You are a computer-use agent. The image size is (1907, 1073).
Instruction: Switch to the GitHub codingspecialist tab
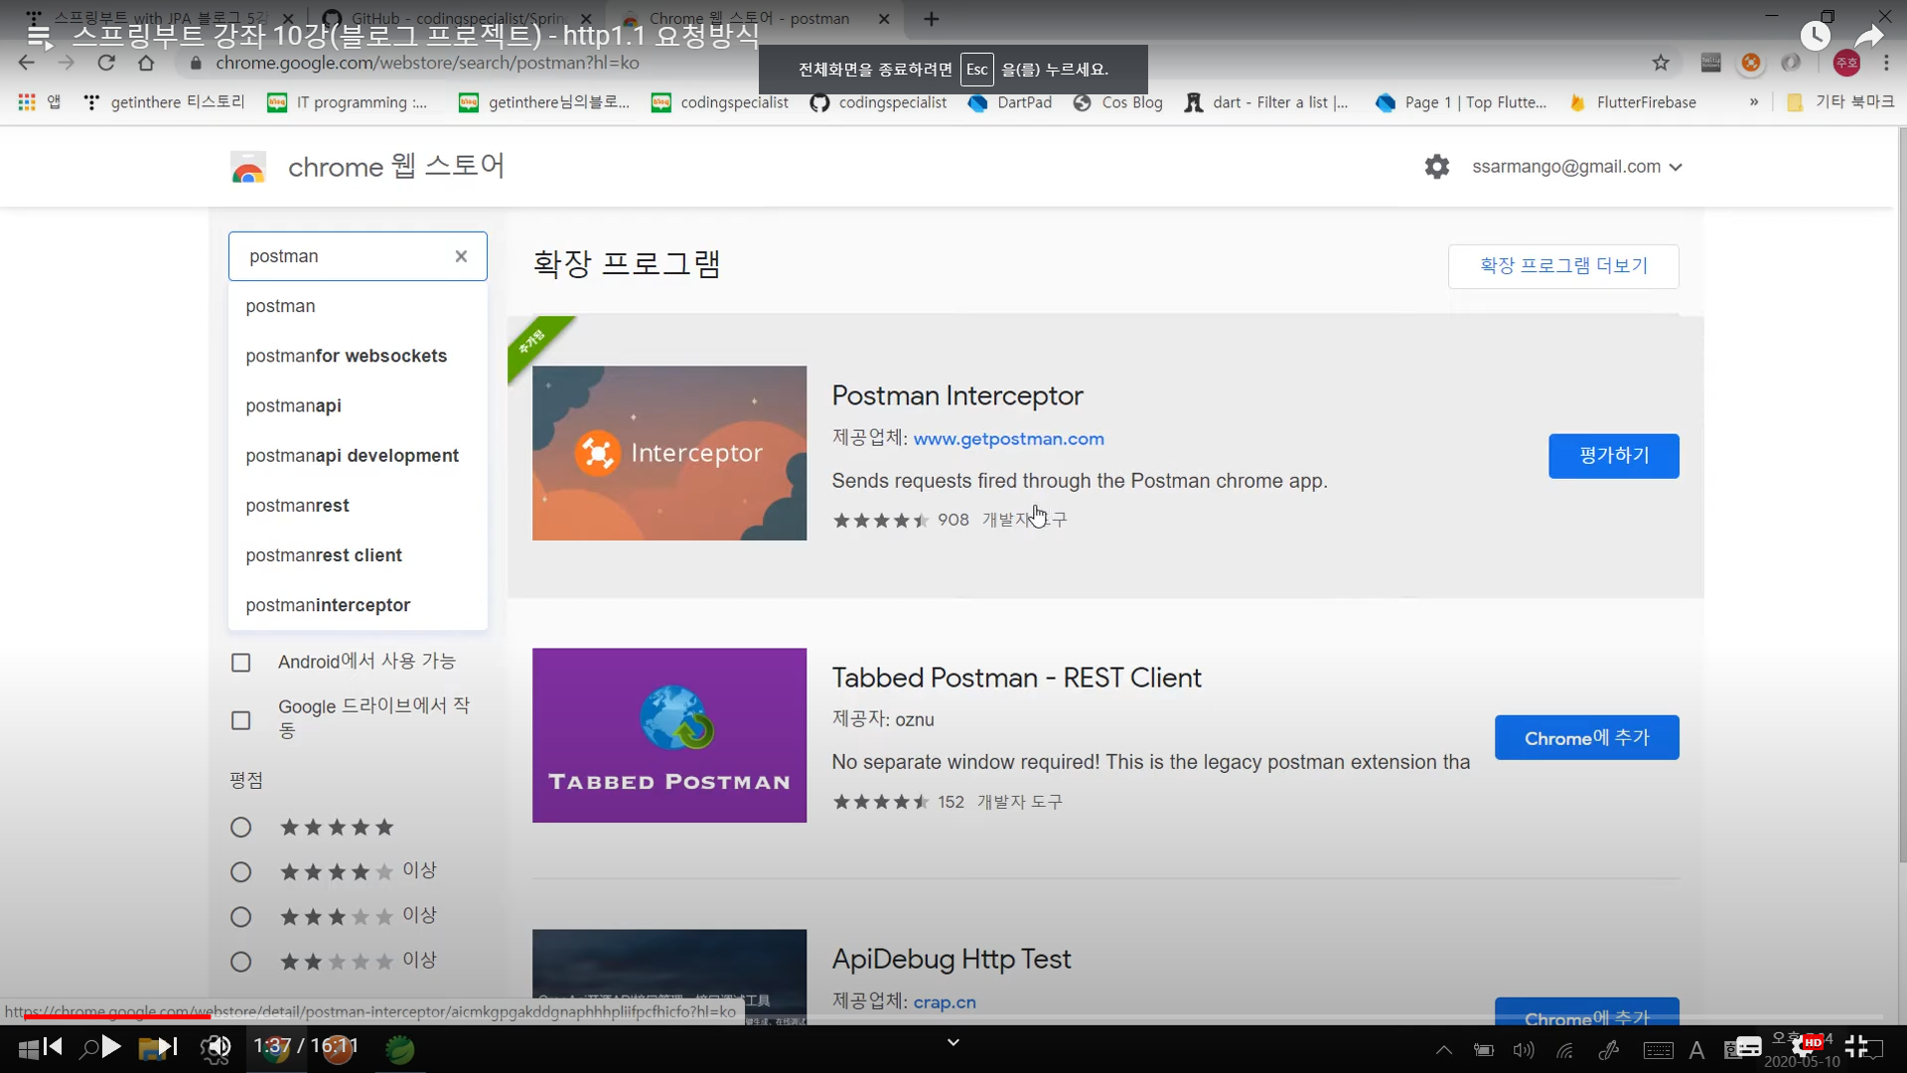point(457,19)
